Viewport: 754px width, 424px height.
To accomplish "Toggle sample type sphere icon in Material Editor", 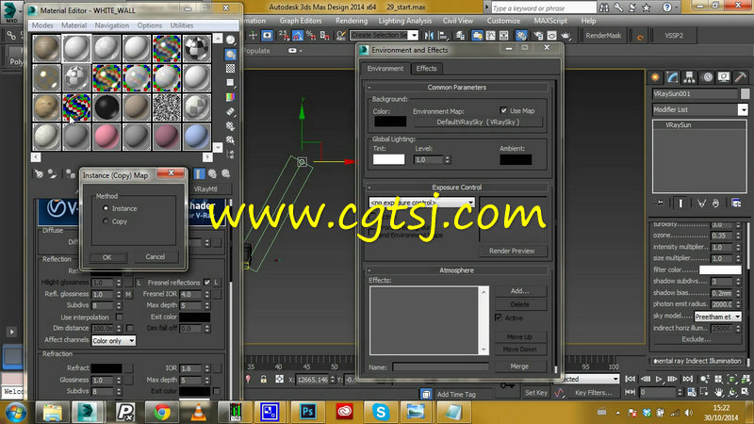I will [x=231, y=40].
